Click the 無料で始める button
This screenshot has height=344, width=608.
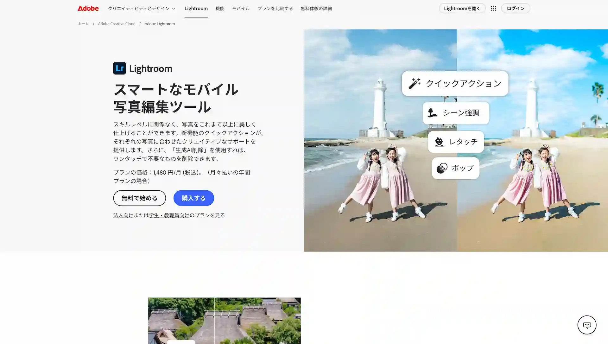pos(139,198)
